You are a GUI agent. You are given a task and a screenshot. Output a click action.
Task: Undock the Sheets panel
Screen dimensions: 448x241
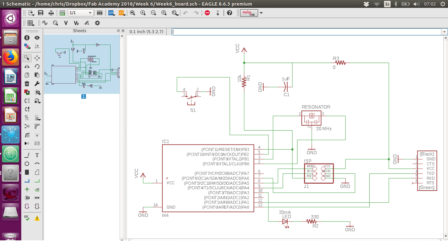118,31
